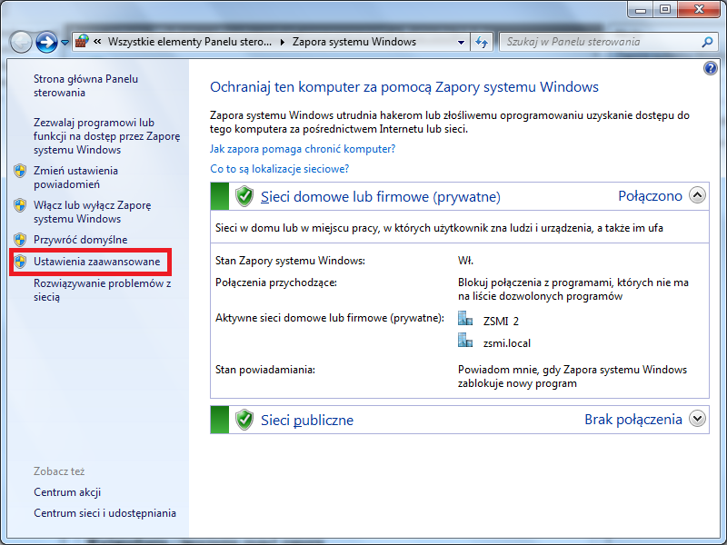The height and width of the screenshot is (545, 727).
Task: Open 'Jak zapora pomaga chronić komputer?' help link
Action: pyautogui.click(x=303, y=149)
